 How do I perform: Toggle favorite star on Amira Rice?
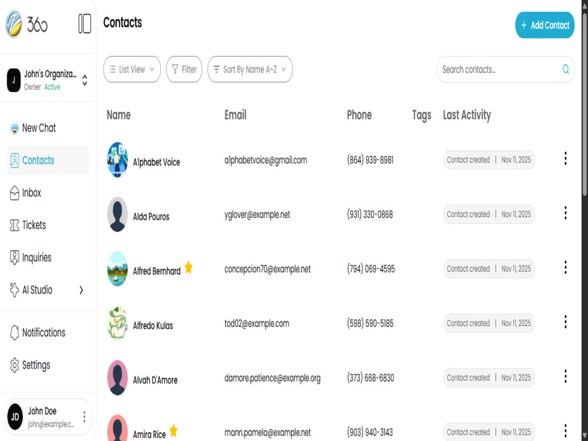[x=173, y=430]
